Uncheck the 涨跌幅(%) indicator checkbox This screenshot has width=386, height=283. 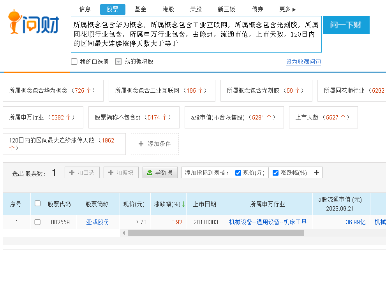pos(275,173)
